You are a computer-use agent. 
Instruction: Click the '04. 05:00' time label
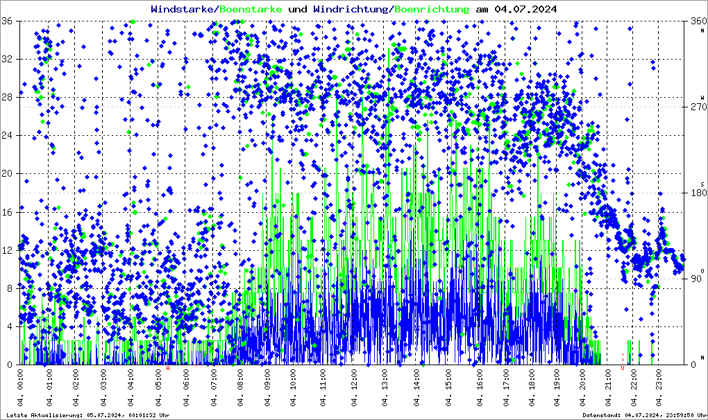pos(158,387)
